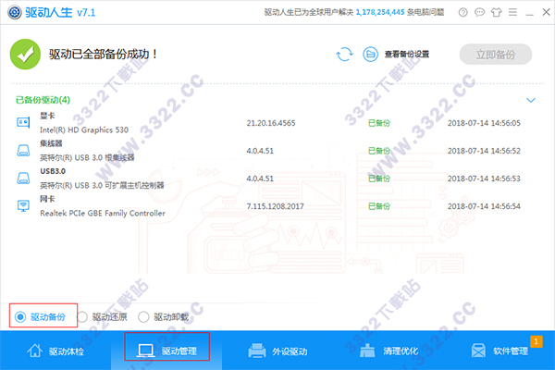Switch to the 驱动体检 tab
555x370 pixels.
(x=55, y=351)
